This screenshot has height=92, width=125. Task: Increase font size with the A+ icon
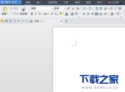point(68,8)
